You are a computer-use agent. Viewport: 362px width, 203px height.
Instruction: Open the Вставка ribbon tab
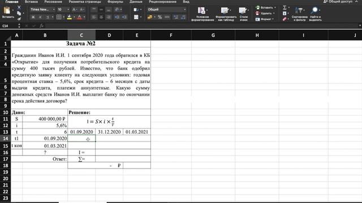[x=31, y=2]
